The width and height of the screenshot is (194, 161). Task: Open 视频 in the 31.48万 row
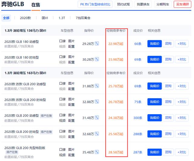click(x=62, y=121)
